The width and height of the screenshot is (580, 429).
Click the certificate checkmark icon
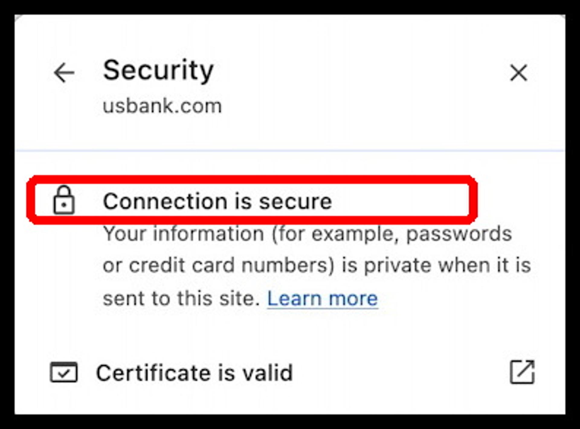pyautogui.click(x=63, y=372)
